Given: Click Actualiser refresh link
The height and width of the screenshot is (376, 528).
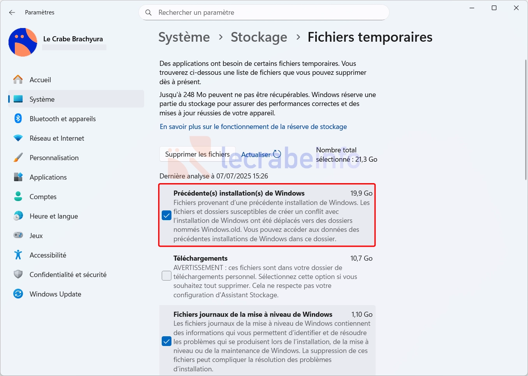Looking at the screenshot, I should coord(261,154).
